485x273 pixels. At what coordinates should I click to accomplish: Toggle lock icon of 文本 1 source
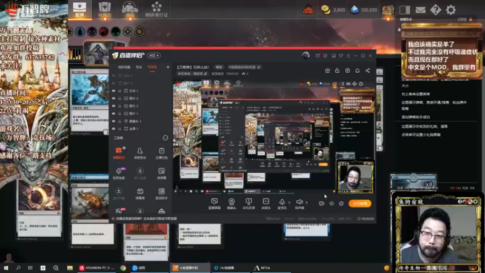tap(119, 90)
